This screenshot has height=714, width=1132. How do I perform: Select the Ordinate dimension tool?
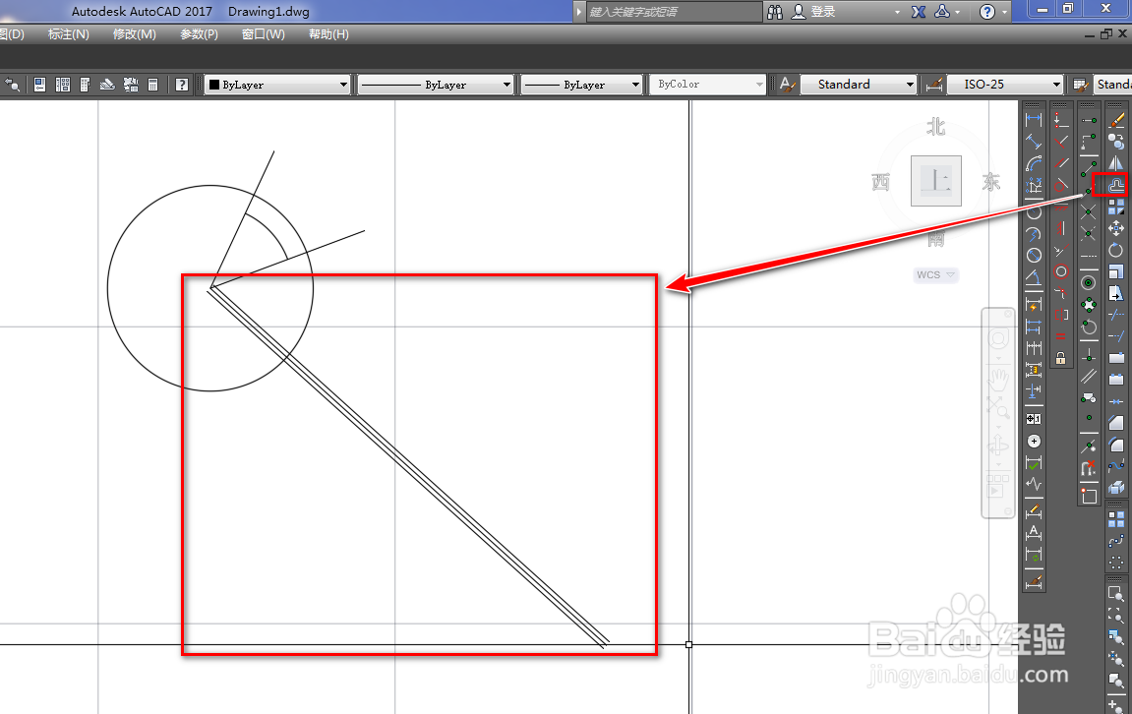(x=1034, y=186)
